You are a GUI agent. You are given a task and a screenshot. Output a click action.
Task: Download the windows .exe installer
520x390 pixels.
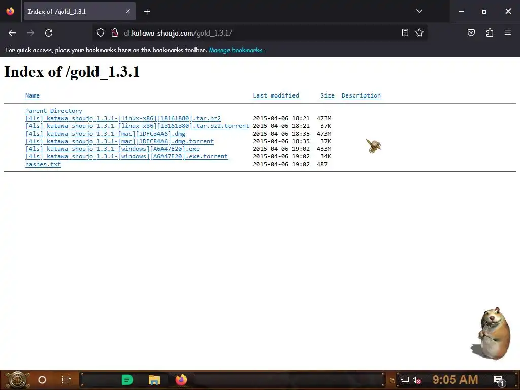pos(112,149)
